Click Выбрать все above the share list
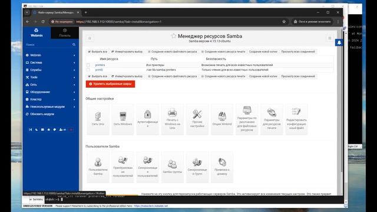377x212 pixels. (97, 52)
